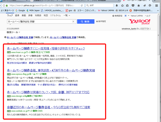Show more bookmarks with the chevron

coord(158,11)
